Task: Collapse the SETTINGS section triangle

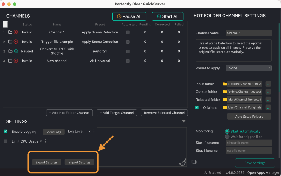Action: (x=184, y=121)
